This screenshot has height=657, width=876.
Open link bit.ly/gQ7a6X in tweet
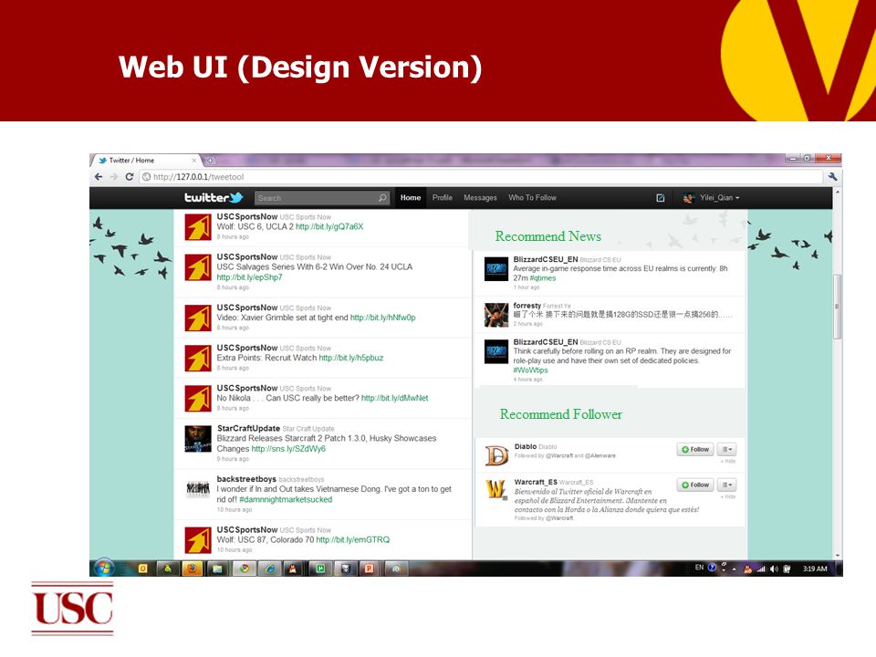coord(329,227)
